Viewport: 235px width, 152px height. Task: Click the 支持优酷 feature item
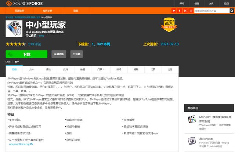15,120
